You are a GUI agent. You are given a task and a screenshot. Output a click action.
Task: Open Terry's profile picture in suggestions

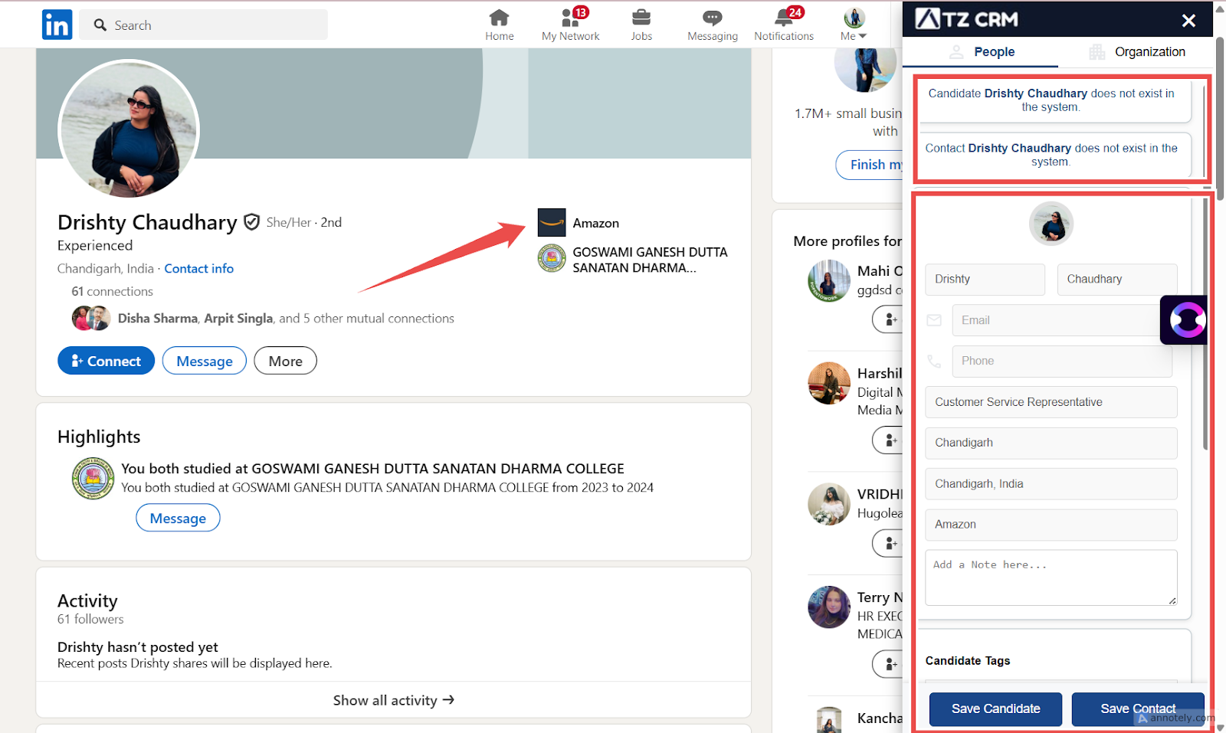point(829,607)
